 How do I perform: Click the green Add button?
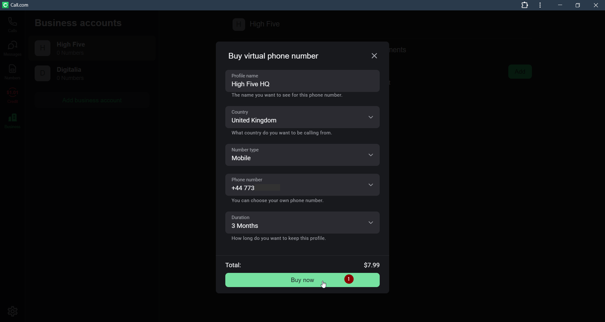pos(520,72)
